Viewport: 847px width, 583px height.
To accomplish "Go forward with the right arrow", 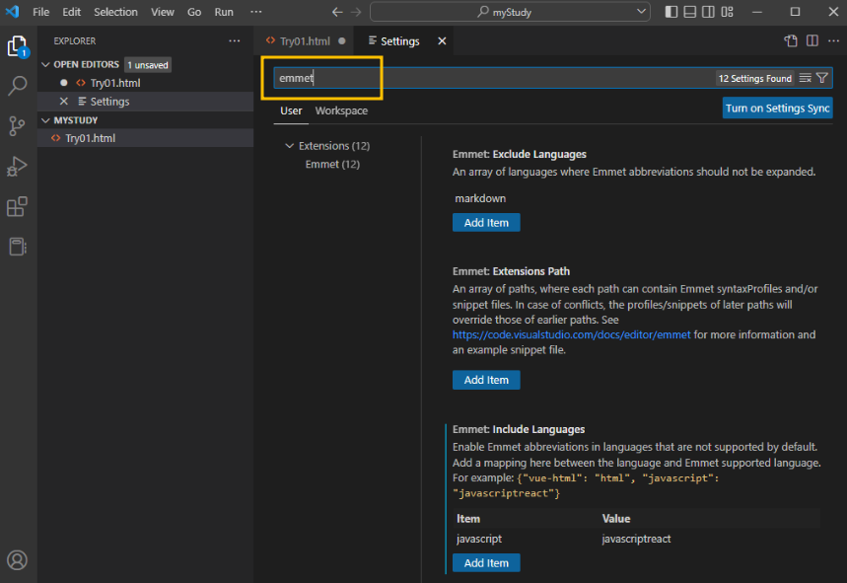I will pos(356,12).
